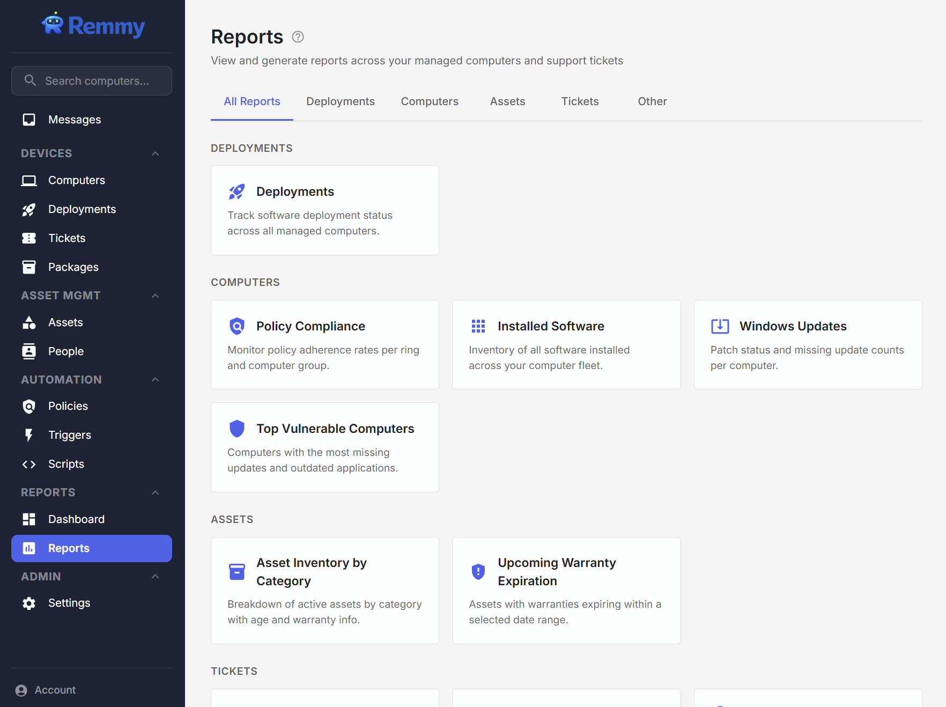Open Deployments via the rocket icon
Image resolution: width=946 pixels, height=707 pixels.
[29, 209]
